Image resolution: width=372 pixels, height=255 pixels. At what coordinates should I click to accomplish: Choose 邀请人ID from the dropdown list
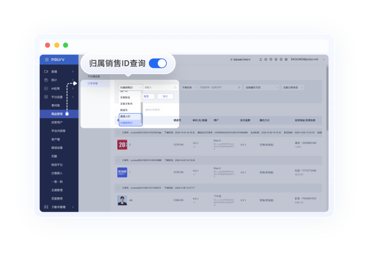125,116
